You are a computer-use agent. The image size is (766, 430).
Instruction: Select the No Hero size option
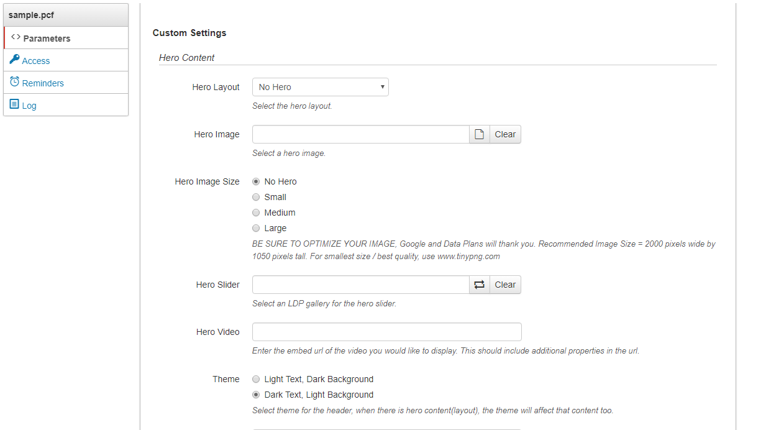coord(256,181)
